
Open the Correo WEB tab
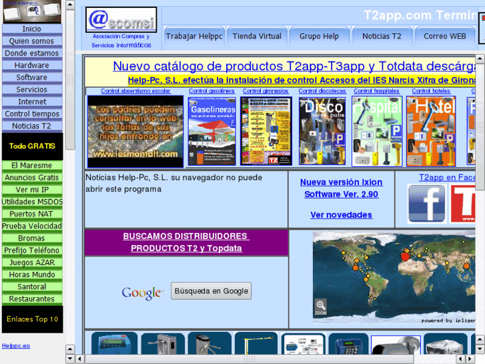[x=445, y=36]
